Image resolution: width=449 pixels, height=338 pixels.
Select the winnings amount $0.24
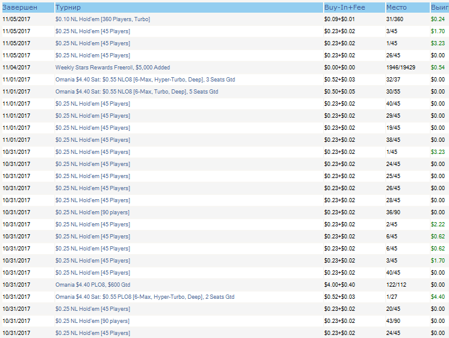438,19
